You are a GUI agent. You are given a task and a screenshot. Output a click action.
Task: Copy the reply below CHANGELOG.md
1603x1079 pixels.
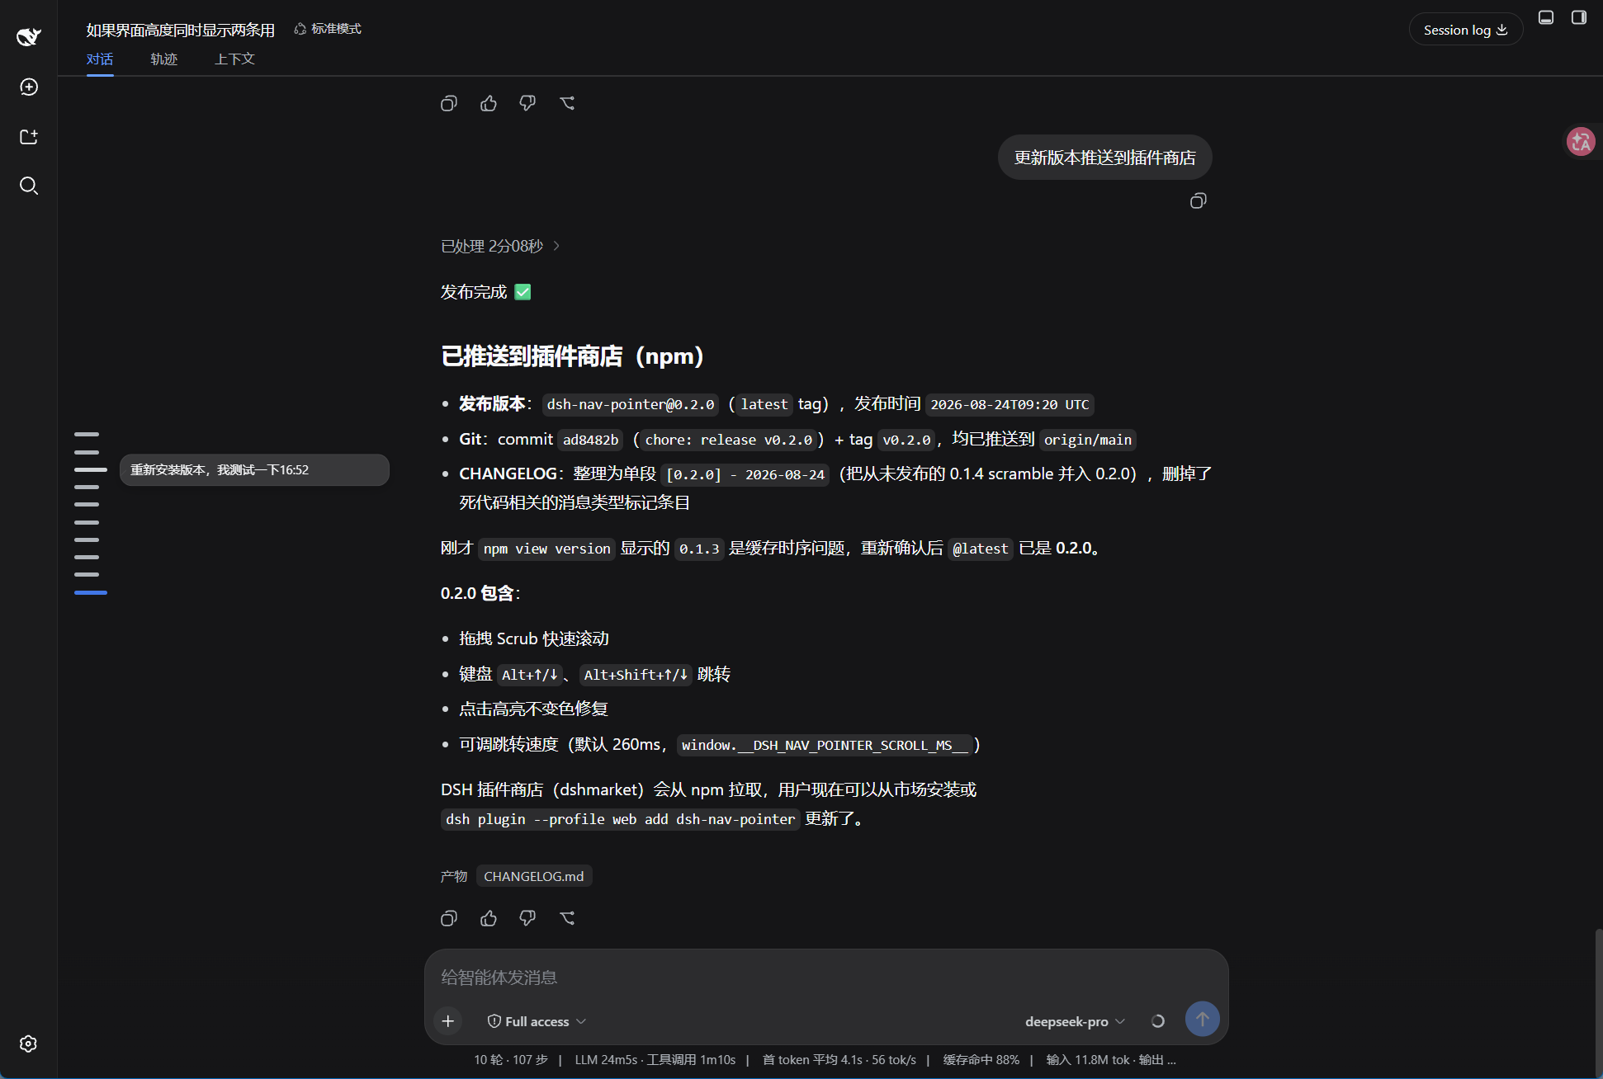(449, 918)
